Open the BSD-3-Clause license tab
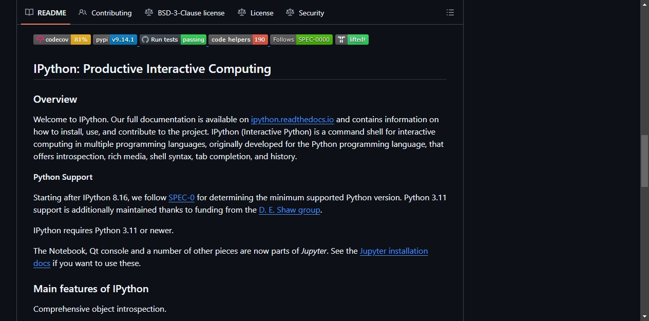The image size is (649, 321). (x=185, y=13)
